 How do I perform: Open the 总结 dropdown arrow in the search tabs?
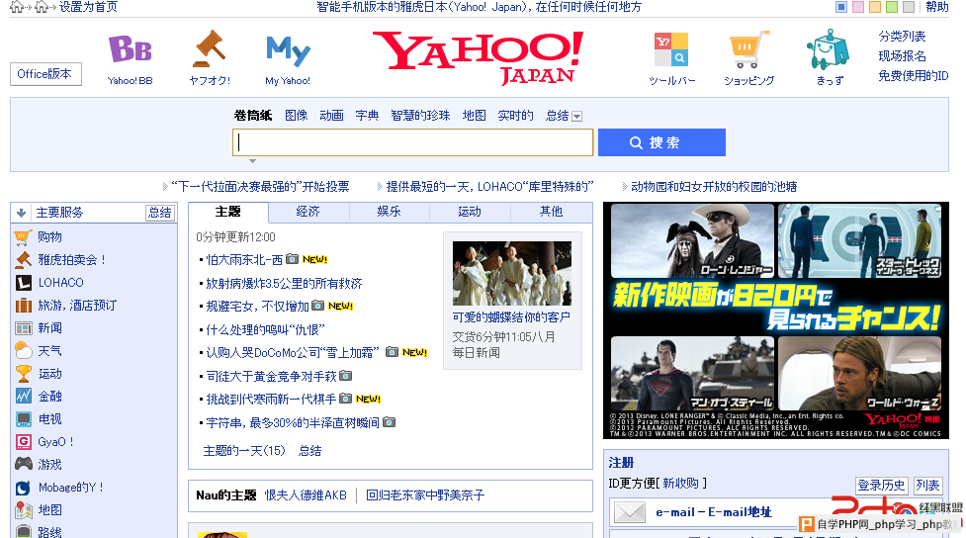(x=576, y=117)
